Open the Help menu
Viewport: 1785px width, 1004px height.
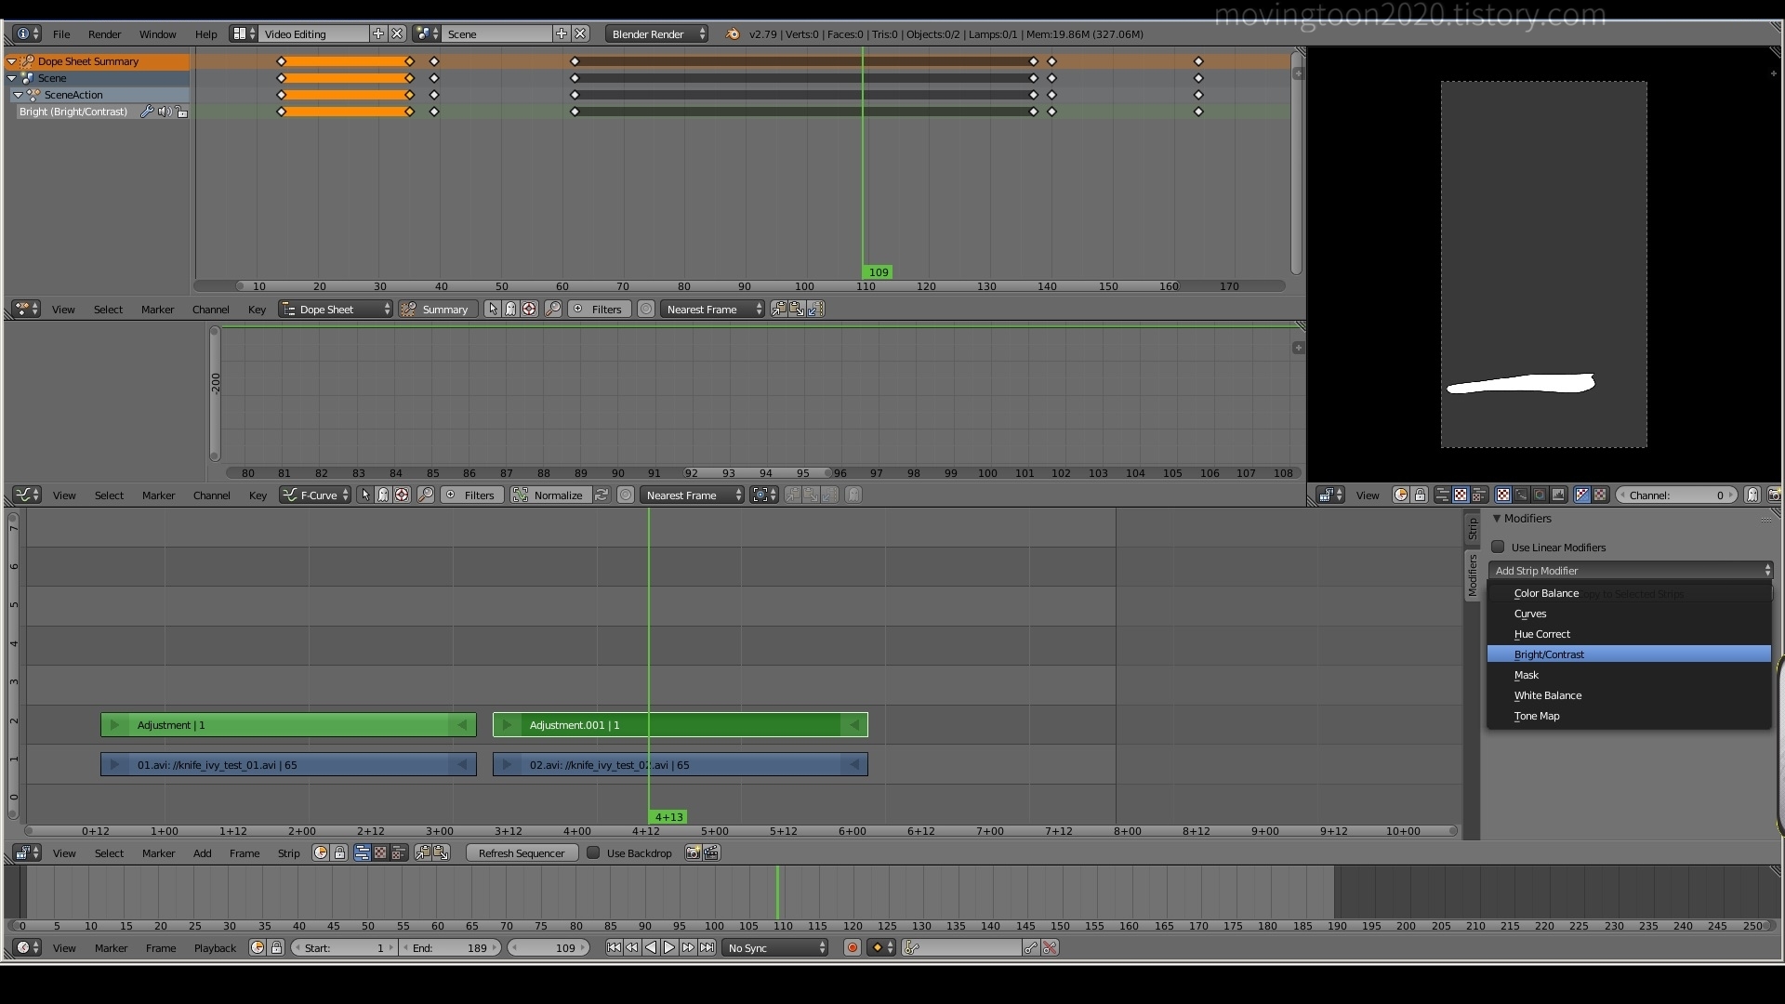click(205, 34)
